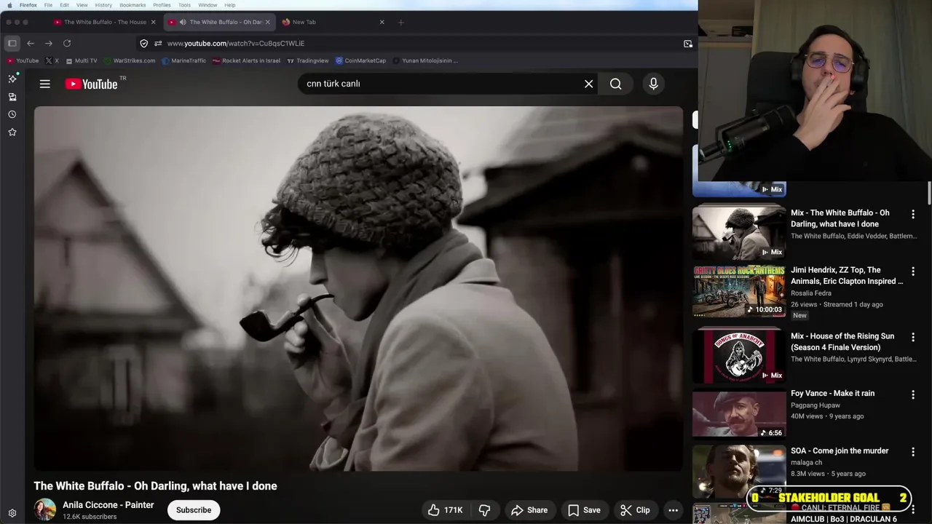The image size is (932, 524).
Task: Open Yunan Mitolojisinin bookmark
Action: (x=425, y=60)
